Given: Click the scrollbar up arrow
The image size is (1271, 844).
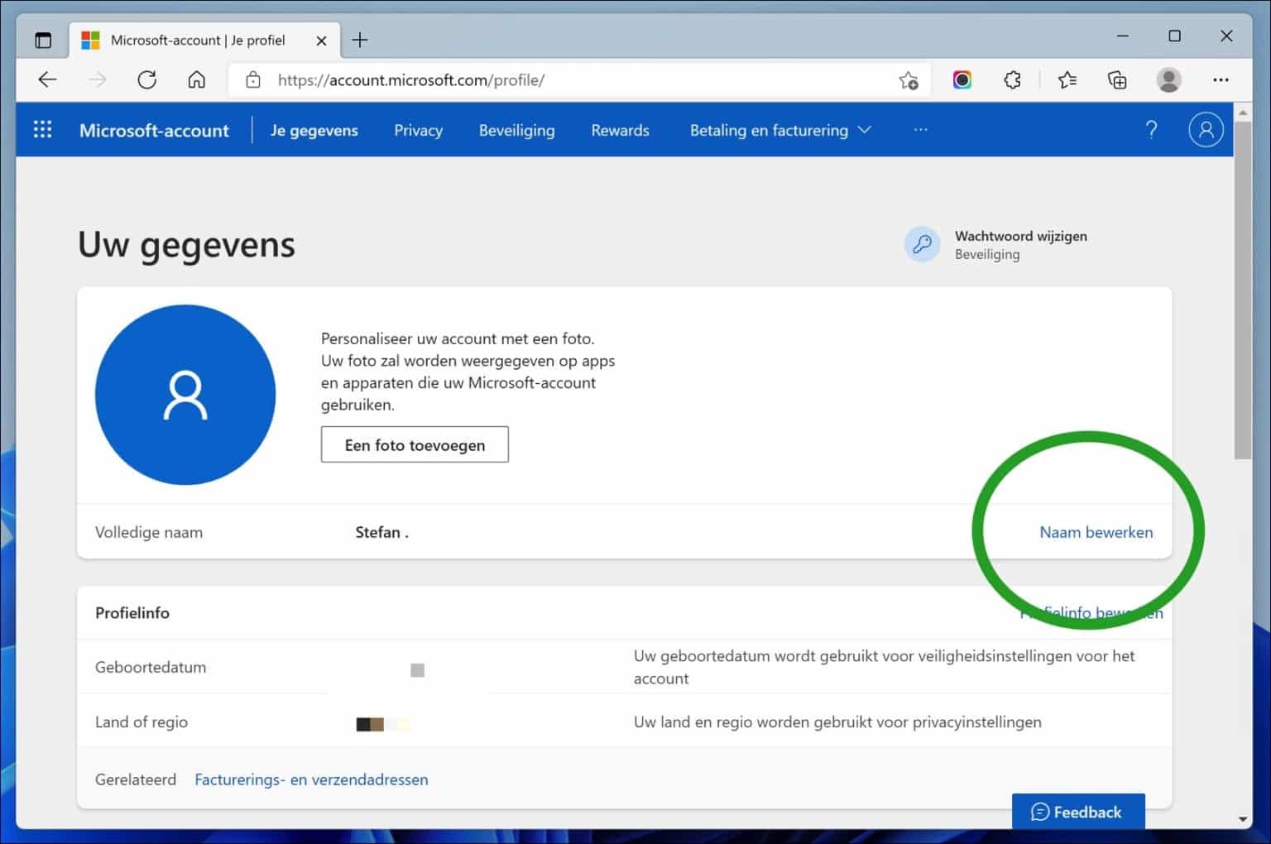Looking at the screenshot, I should 1242,112.
